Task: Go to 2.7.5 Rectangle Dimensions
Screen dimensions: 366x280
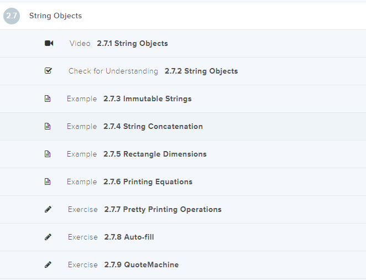Action: [155, 154]
